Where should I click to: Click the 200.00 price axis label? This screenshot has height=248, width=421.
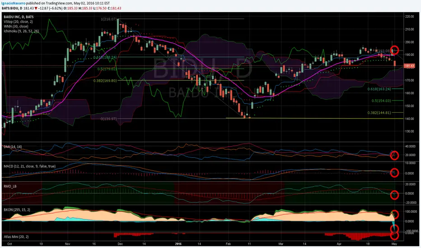click(410, 42)
